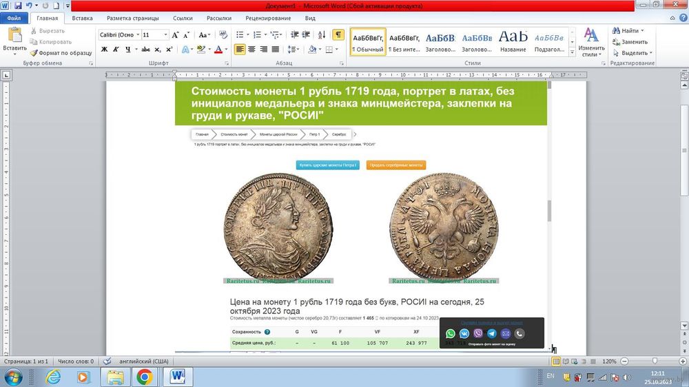Screen dimensions: 689x387
Task: Click the zoom slider handle
Action: [x=655, y=361]
